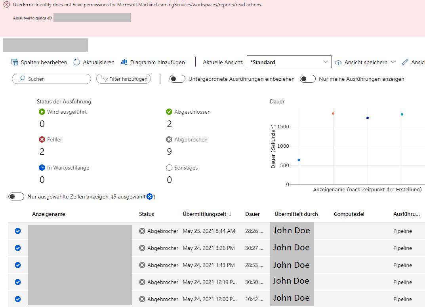Click Pipeline type in the 8:44 AM row
Screen dimensions: 425x307
(x=402, y=231)
